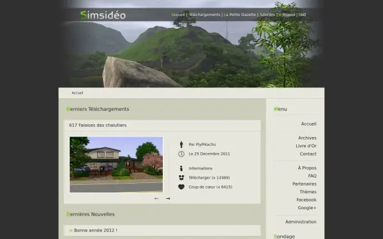
Task: Click the date Le 25 Décembre 2011
Action: click(x=209, y=154)
